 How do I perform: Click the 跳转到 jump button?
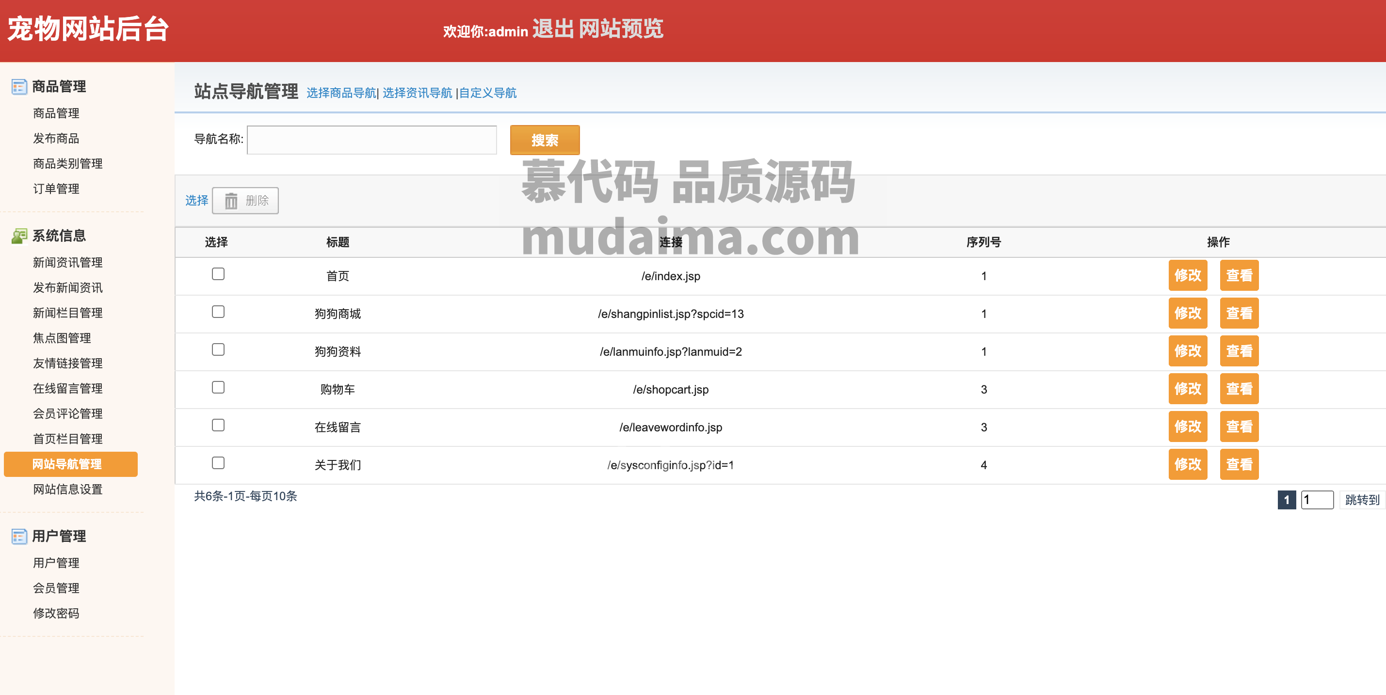click(1362, 500)
